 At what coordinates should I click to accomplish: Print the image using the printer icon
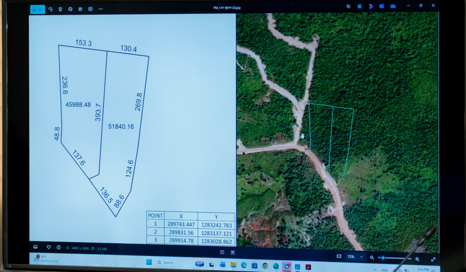[70, 9]
